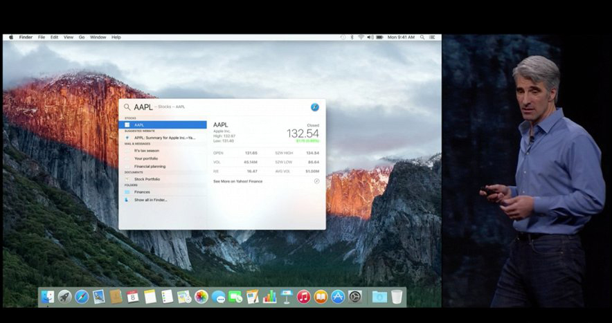Open Photos colorful flower icon
The image size is (612, 323).
[x=201, y=297]
